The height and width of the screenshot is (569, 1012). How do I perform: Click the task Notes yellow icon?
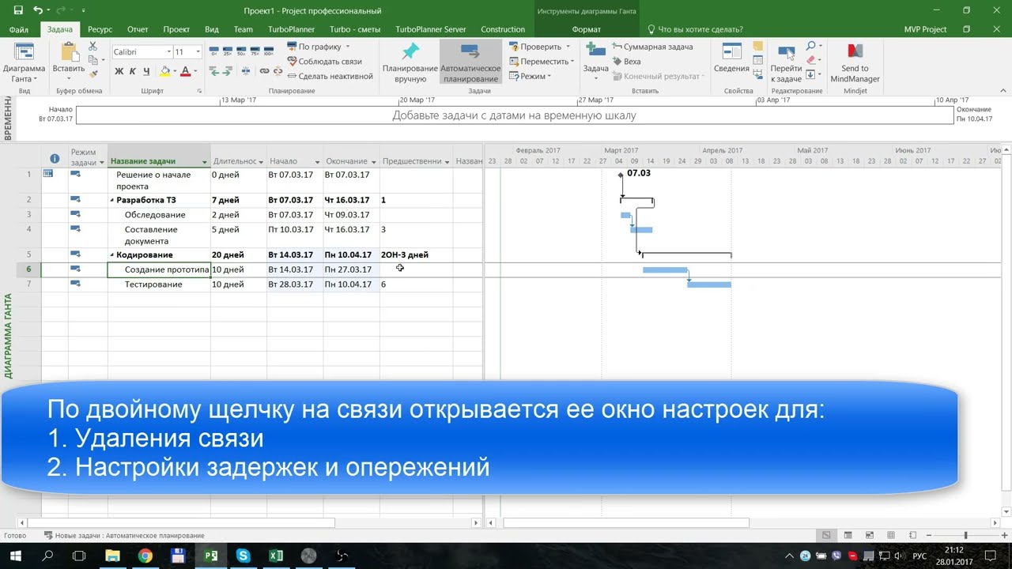(758, 47)
